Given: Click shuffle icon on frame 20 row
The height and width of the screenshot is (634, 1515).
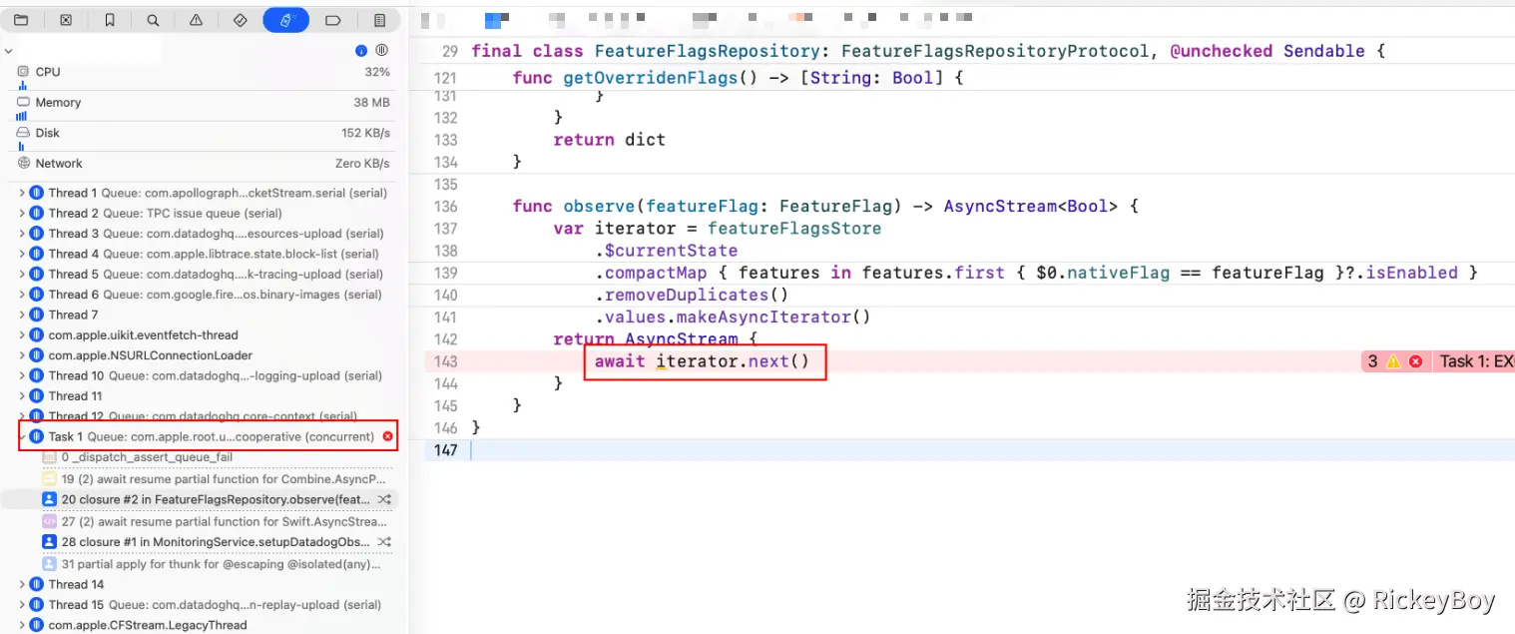Looking at the screenshot, I should 384,499.
